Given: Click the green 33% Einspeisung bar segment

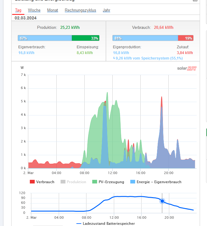Looking at the screenshot, I should (86, 38).
